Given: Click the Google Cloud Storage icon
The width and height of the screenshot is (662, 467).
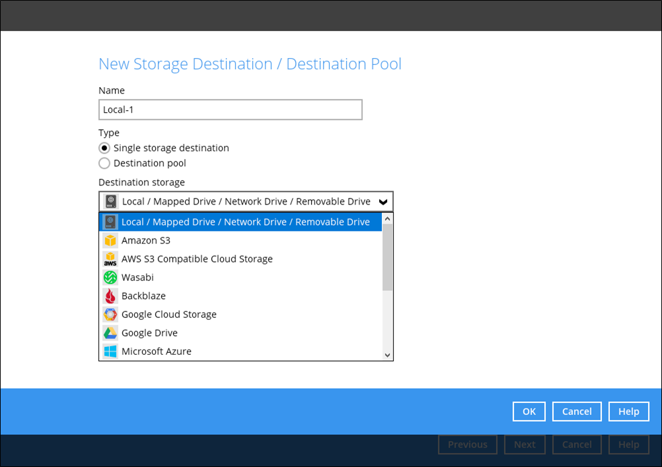Looking at the screenshot, I should (110, 315).
